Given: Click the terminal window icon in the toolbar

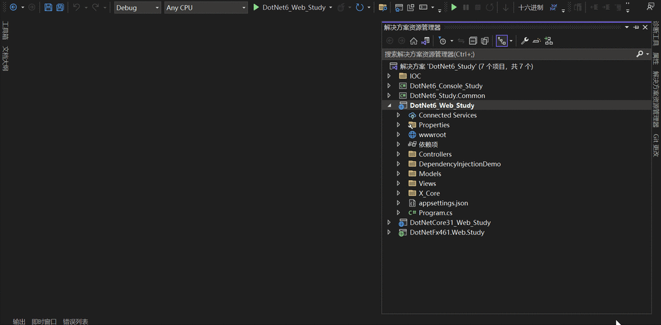Looking at the screenshot, I should (x=423, y=7).
